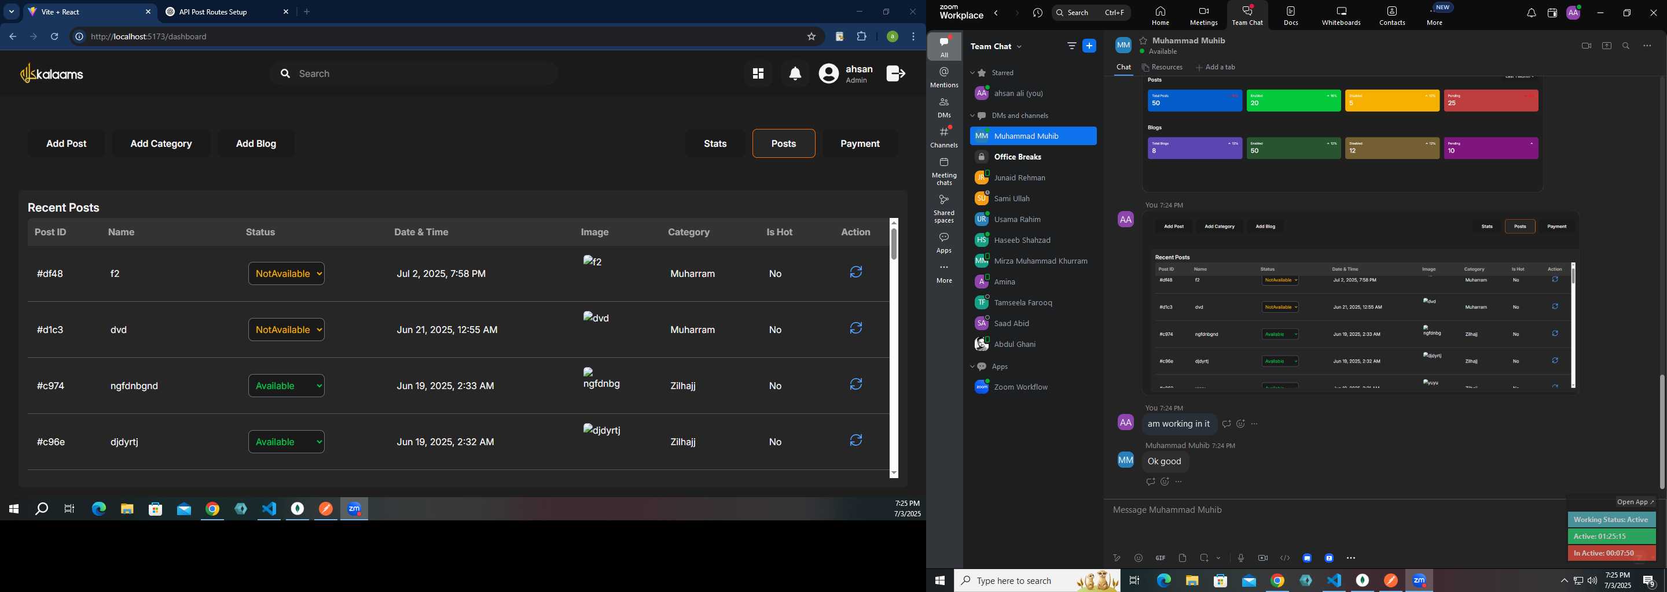Show hidden system tray icons
This screenshot has width=1667, height=592.
(x=1564, y=580)
